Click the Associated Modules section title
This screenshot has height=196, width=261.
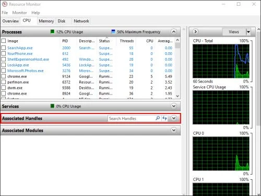tap(22, 130)
